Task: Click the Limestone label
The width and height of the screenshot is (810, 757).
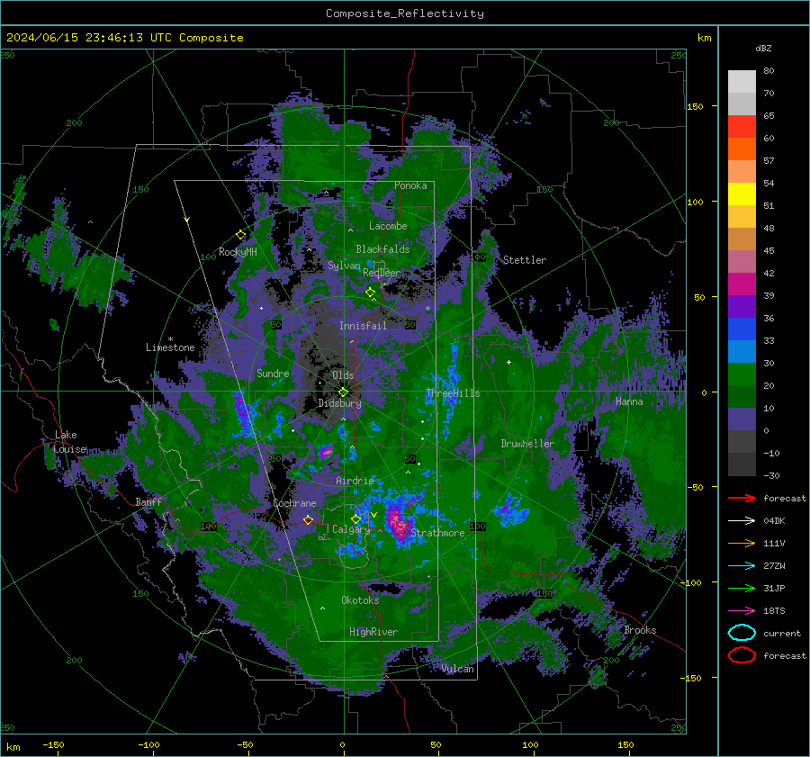Action: (x=170, y=347)
